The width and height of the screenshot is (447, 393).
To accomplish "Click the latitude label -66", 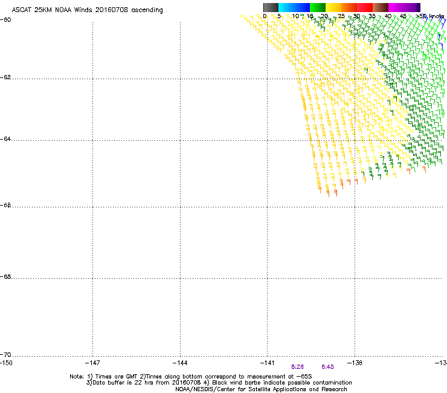I will tap(5, 205).
